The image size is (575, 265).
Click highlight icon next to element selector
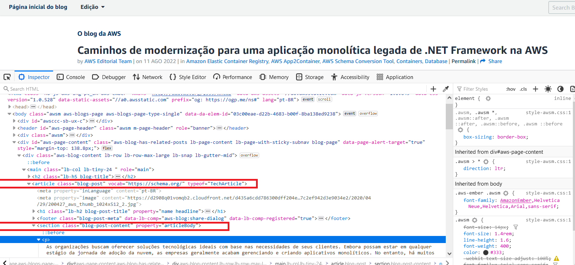coord(488,98)
